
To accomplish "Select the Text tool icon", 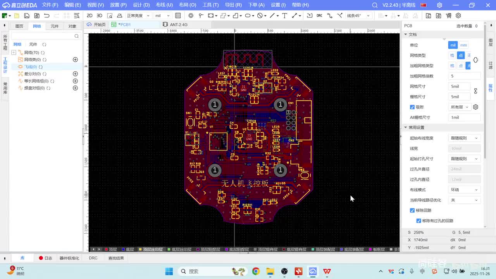I will tap(284, 15).
